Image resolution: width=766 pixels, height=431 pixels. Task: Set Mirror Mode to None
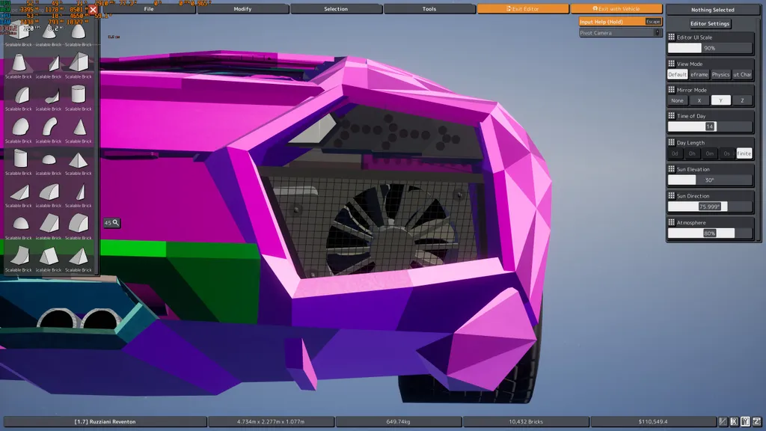pos(677,100)
